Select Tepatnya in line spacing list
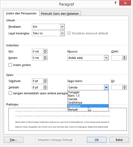This screenshot has width=133, height=147. (88, 106)
